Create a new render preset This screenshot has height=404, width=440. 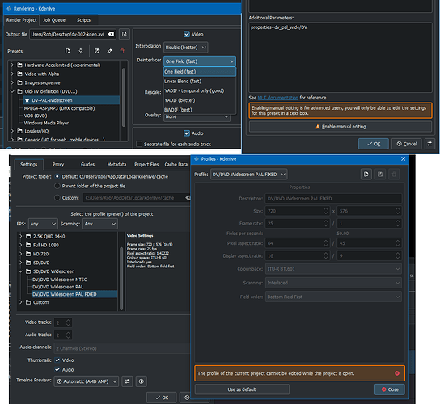tap(68, 51)
